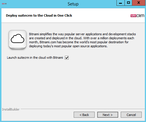Click the Bitnami.com text in description

pos(48,42)
